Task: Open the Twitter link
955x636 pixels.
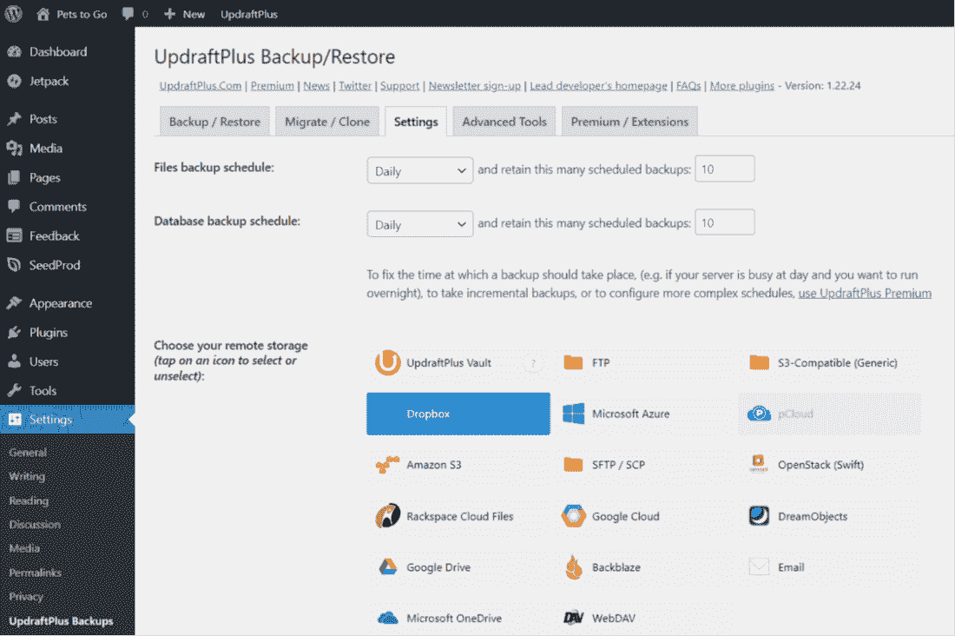Action: (x=355, y=86)
